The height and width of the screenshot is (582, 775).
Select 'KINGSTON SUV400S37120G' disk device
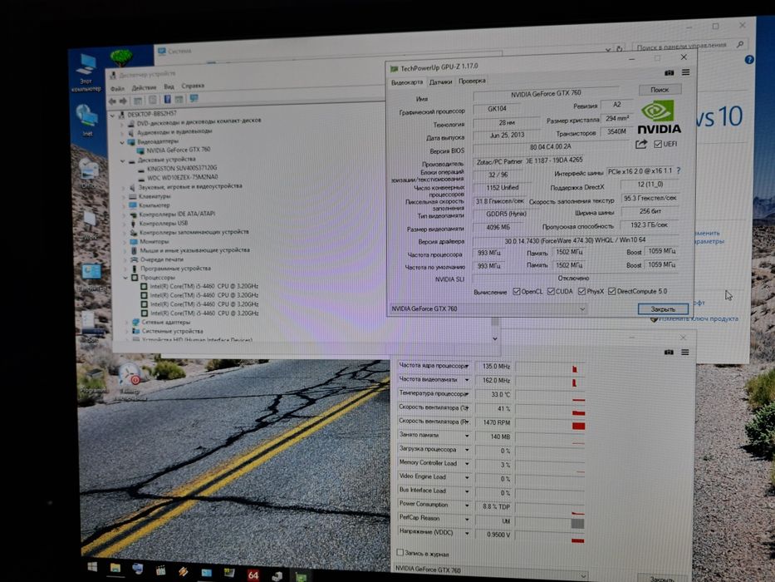[183, 168]
